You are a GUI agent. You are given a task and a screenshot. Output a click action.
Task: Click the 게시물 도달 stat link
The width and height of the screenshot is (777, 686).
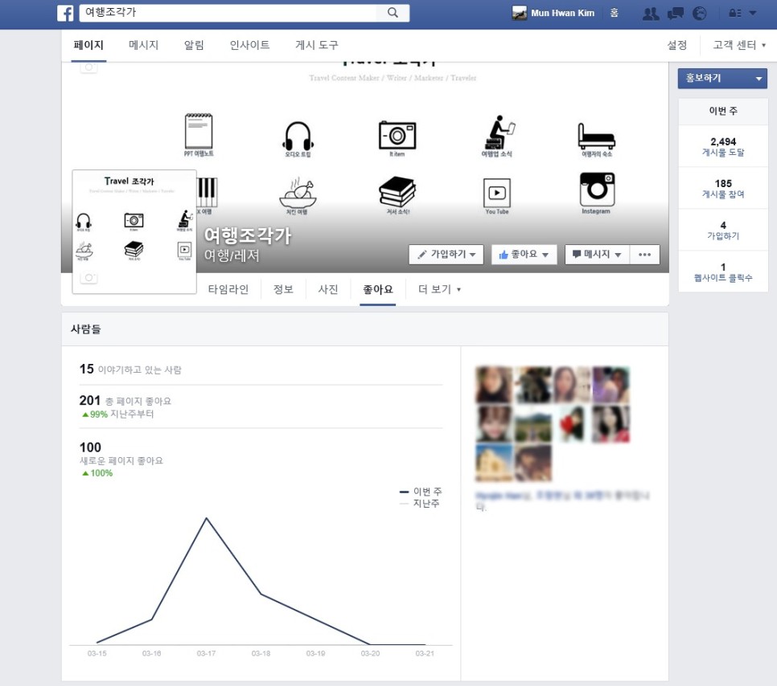click(723, 153)
